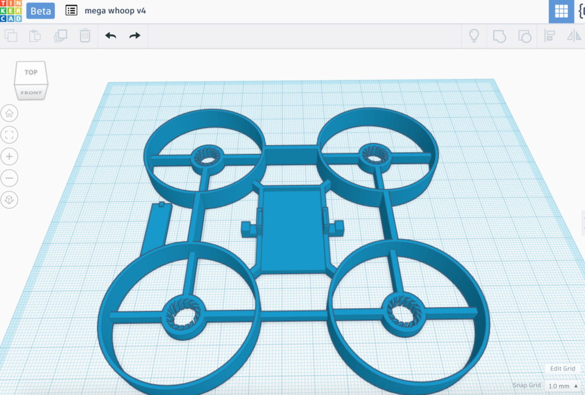Zoom out with minus button
Screen dimensions: 585x395
(9, 178)
